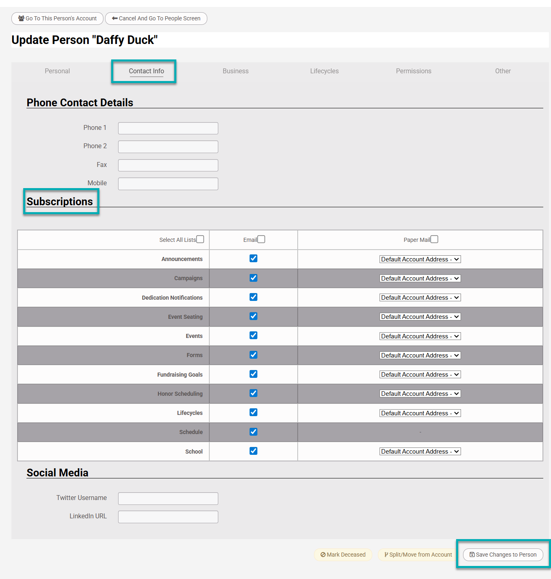
Task: Click the Phone 1 input field
Action: pos(168,128)
